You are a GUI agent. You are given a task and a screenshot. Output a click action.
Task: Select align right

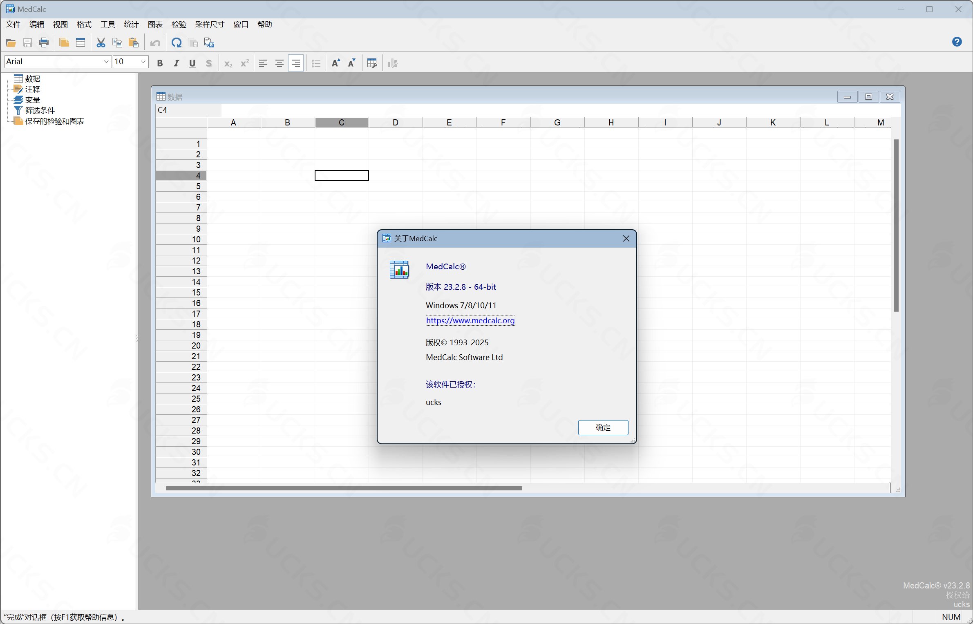296,63
